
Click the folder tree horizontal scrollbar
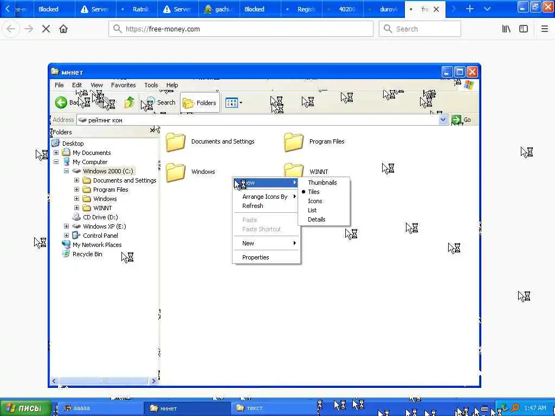coord(104,381)
